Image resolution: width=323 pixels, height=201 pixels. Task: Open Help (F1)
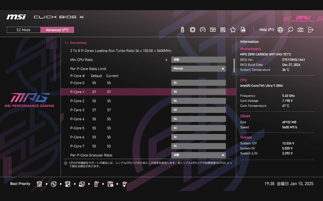pos(267,30)
